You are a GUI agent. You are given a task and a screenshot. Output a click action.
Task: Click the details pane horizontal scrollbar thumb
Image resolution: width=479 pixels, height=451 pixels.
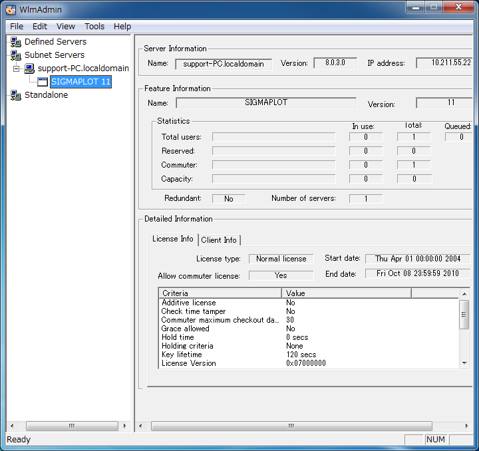291,426
